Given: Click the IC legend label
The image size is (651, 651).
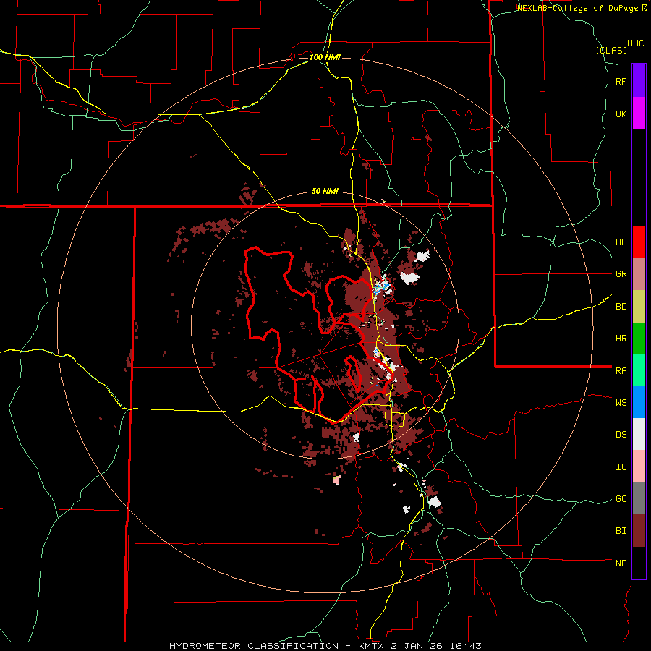Looking at the screenshot, I should (x=621, y=467).
